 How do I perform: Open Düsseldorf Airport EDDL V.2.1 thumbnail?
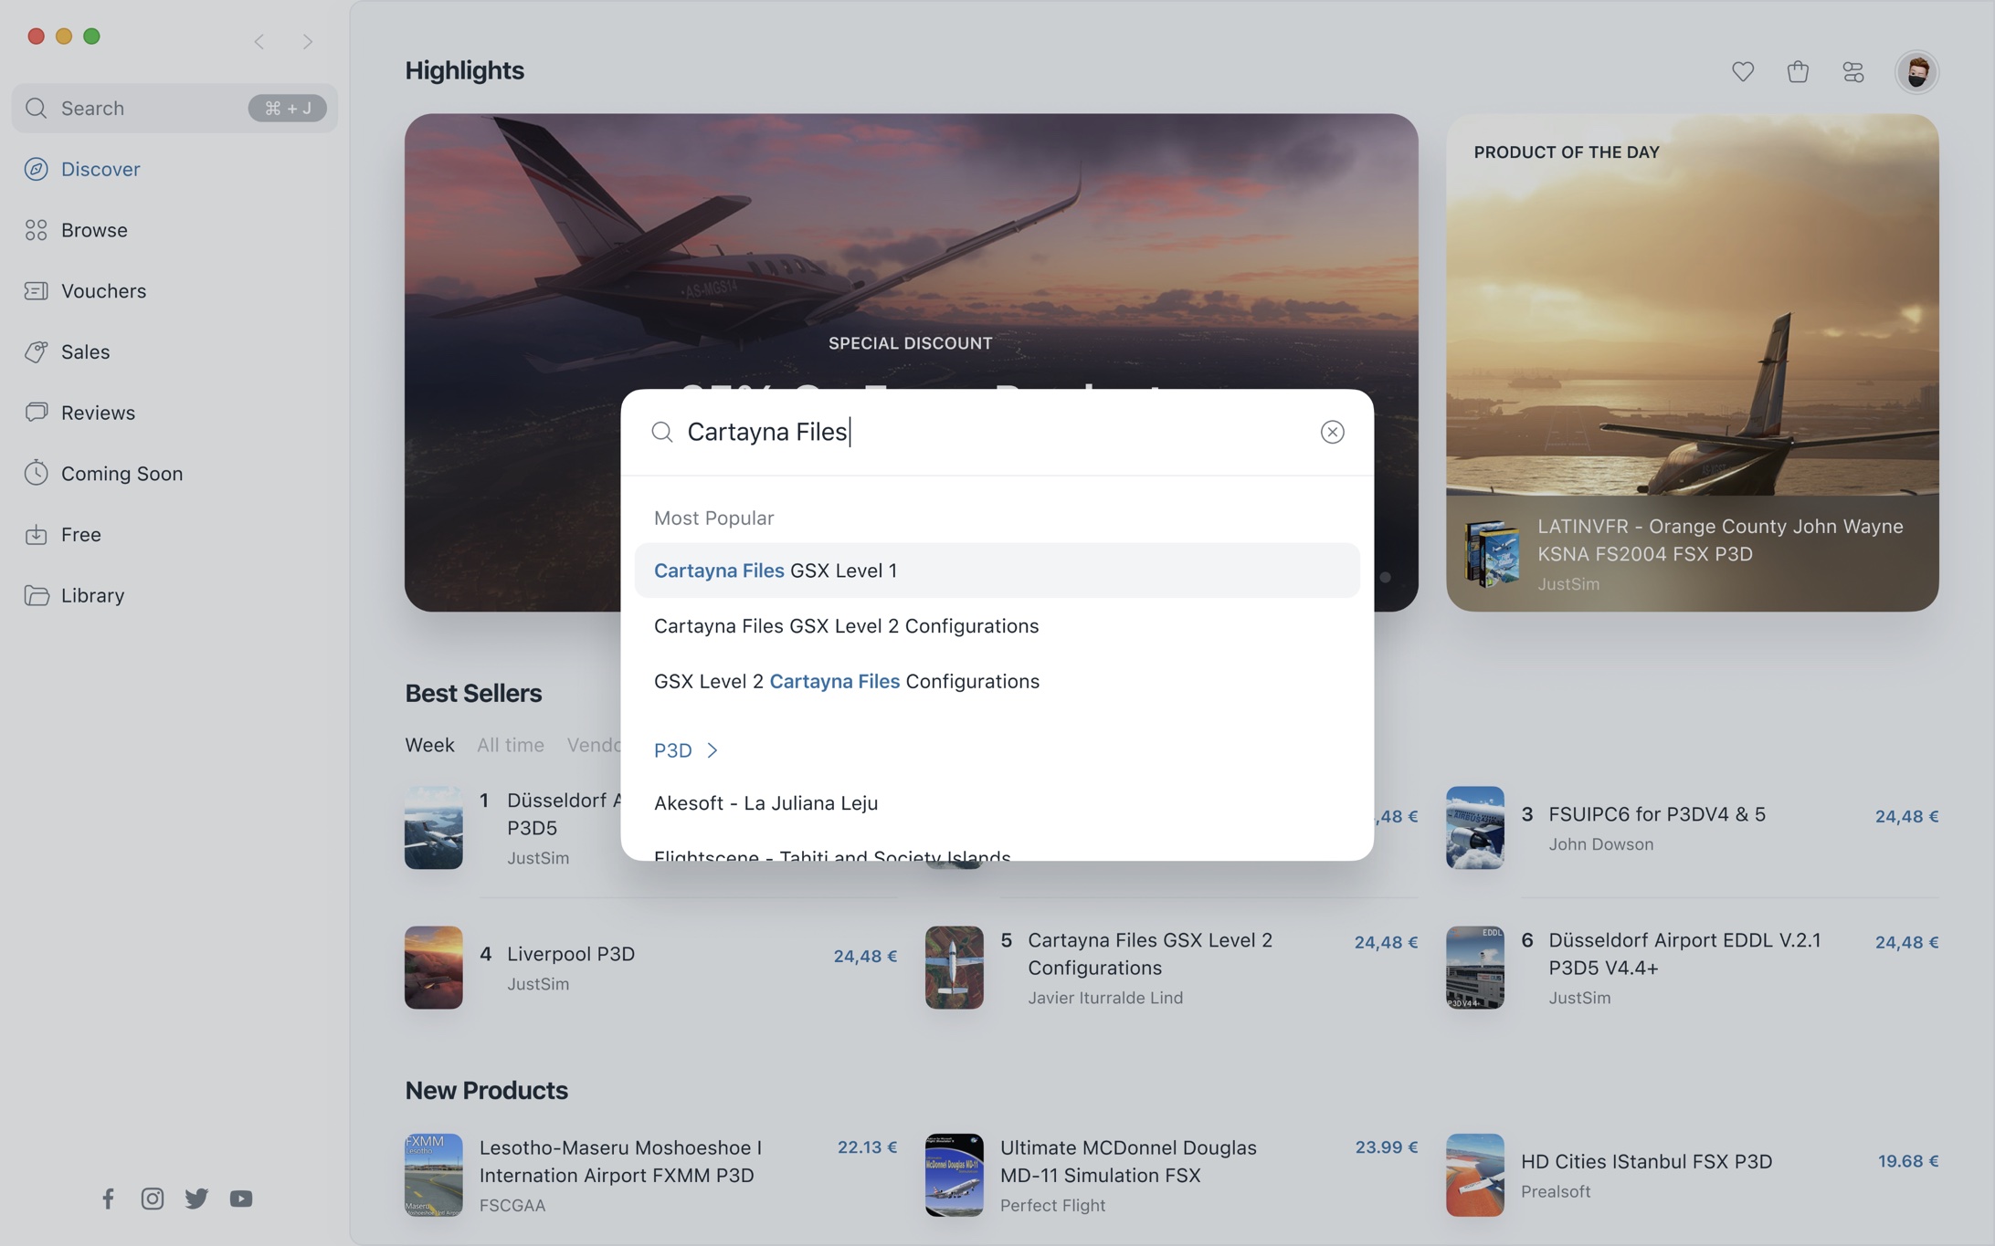coord(1474,968)
